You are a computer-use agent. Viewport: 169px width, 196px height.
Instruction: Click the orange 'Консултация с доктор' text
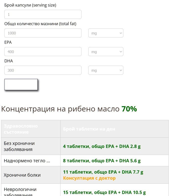click(89, 178)
